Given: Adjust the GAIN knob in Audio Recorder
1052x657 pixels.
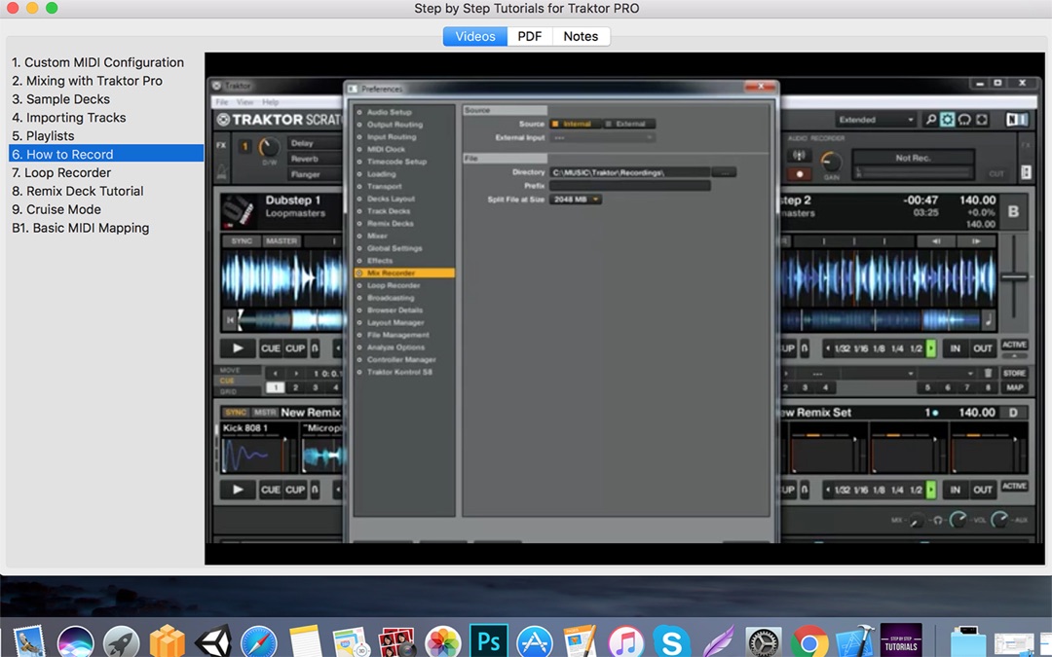Looking at the screenshot, I should [x=831, y=161].
